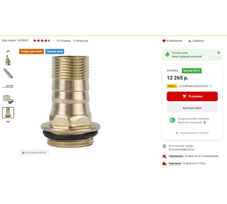Image resolution: width=227 pixels, height=204 pixels.
Task: Click the courier delivery truck icon
Action: [x=164, y=164]
